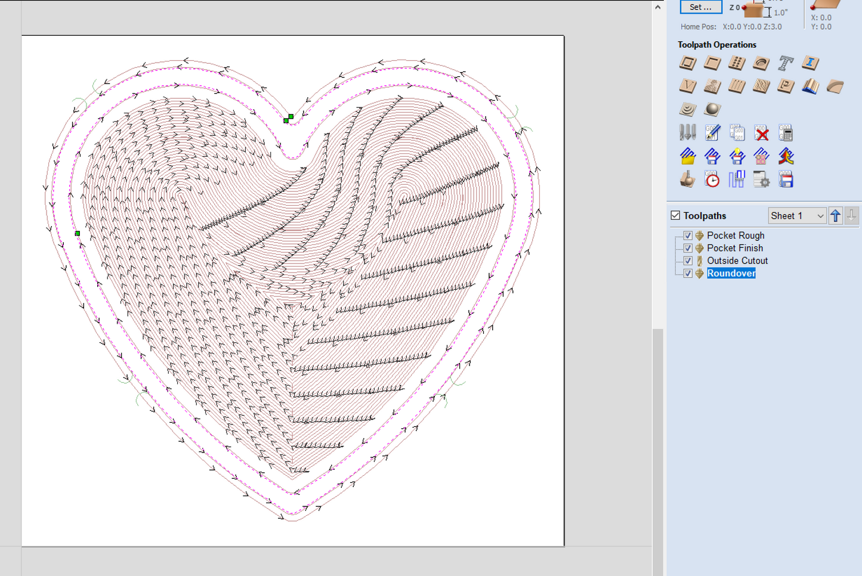Click the Tool Database icon

(x=687, y=132)
